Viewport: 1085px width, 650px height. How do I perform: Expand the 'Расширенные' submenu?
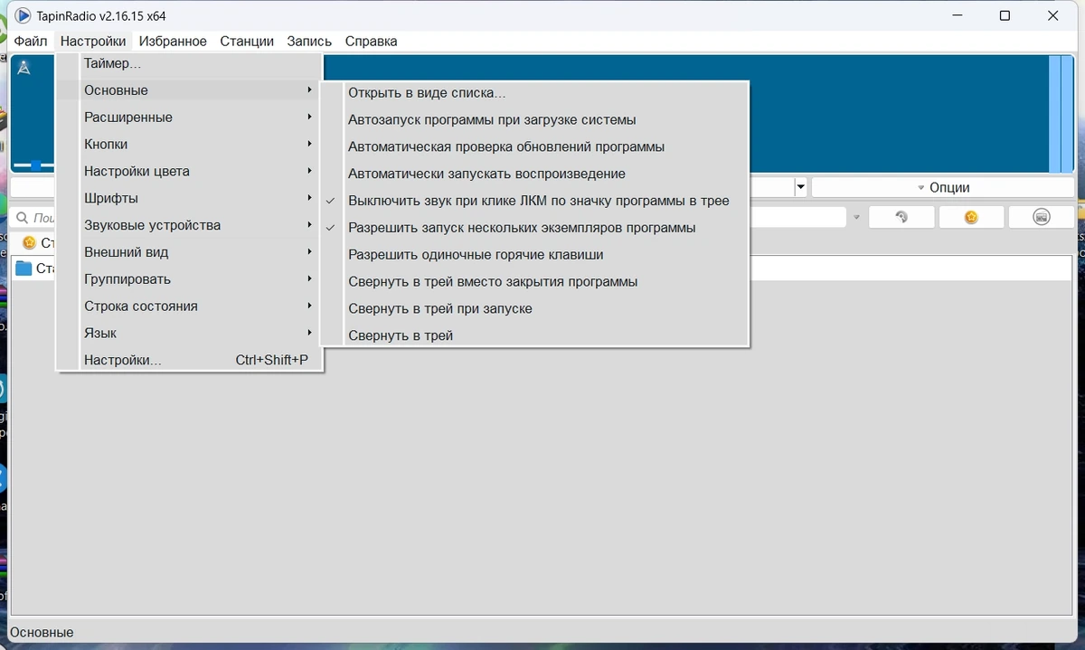(188, 118)
